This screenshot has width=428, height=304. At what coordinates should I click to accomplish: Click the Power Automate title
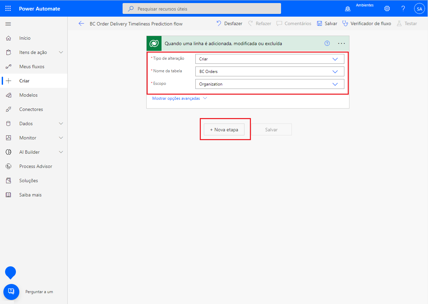point(40,9)
